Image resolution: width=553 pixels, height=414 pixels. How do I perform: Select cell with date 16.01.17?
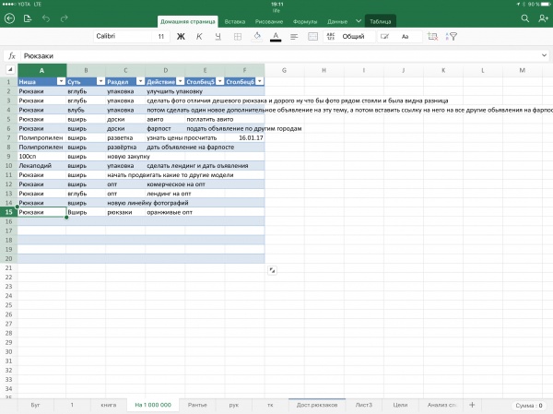click(x=244, y=138)
